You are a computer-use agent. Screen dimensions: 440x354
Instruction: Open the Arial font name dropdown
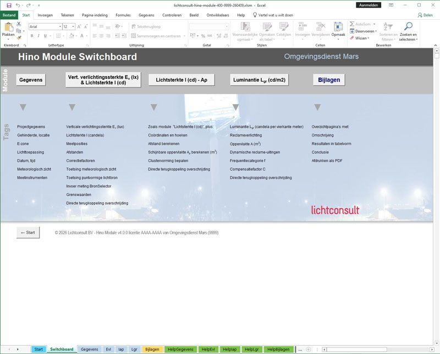coord(60,26)
